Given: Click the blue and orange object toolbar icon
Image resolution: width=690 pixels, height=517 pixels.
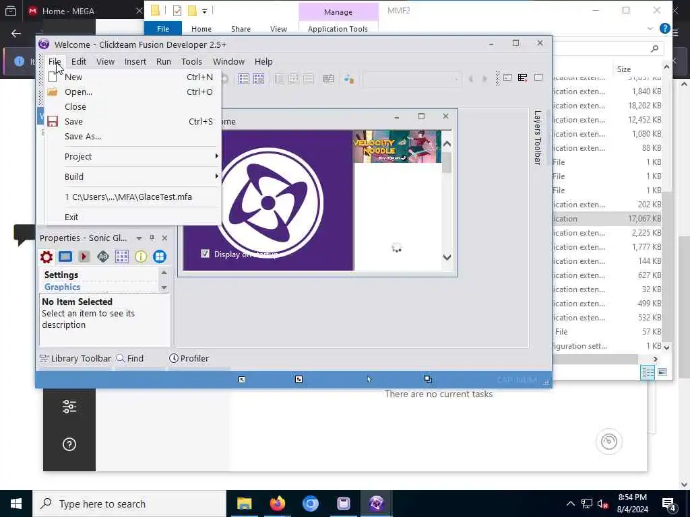Looking at the screenshot, I should point(349,79).
